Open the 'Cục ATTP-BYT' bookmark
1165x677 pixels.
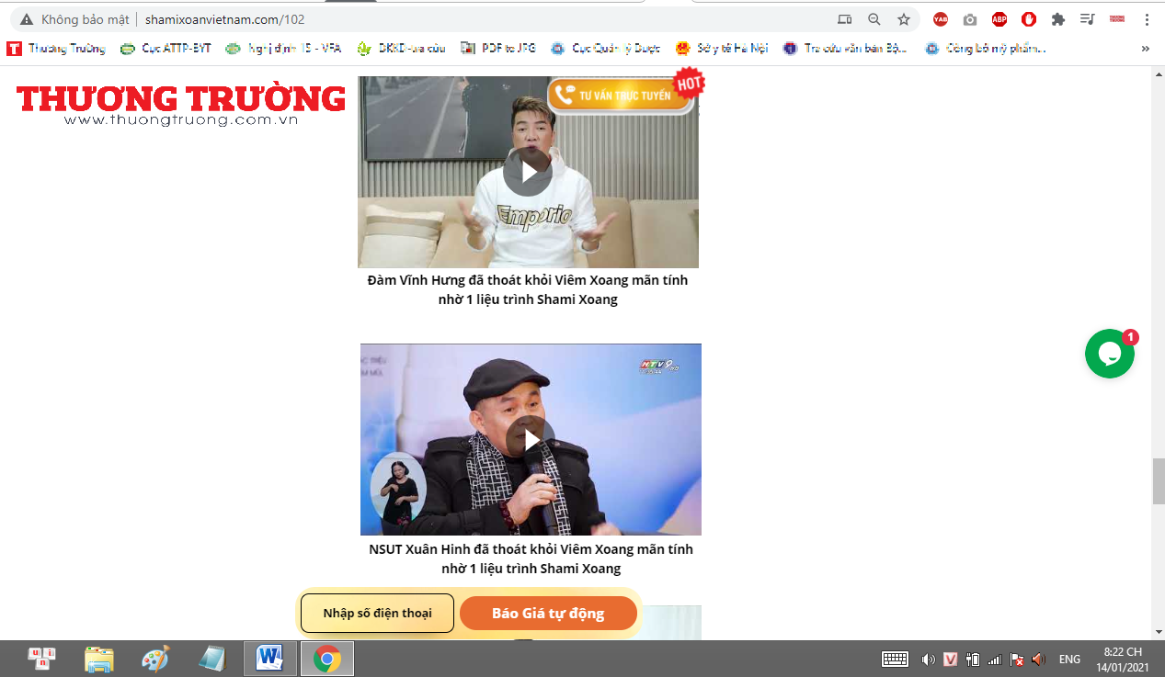click(x=166, y=49)
